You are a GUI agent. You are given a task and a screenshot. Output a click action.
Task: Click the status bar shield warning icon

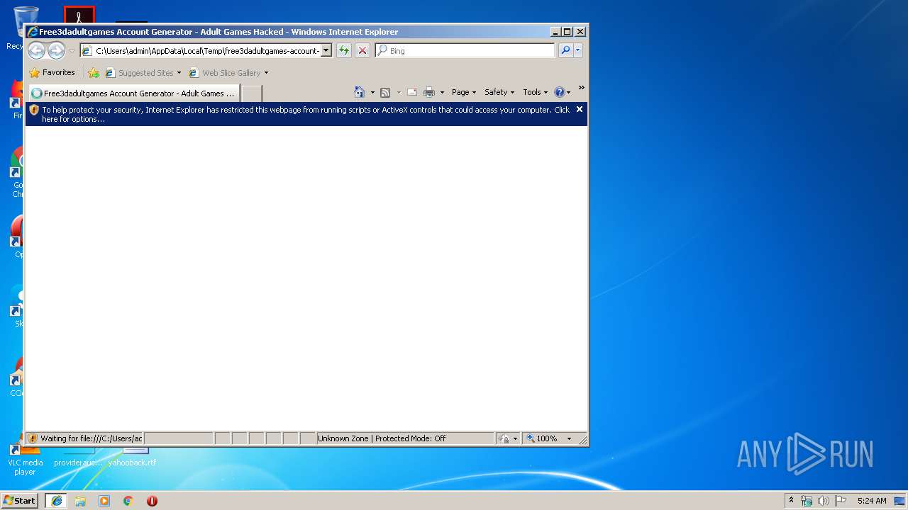point(33,438)
